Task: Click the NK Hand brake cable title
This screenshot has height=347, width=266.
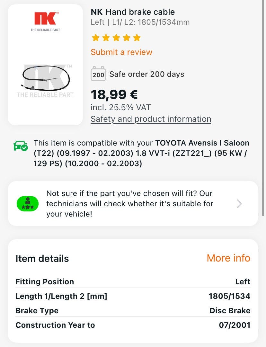Action: click(x=133, y=12)
